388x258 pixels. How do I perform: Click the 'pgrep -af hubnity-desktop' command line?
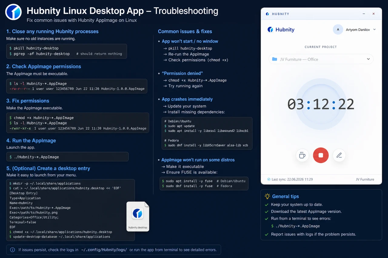42,54
